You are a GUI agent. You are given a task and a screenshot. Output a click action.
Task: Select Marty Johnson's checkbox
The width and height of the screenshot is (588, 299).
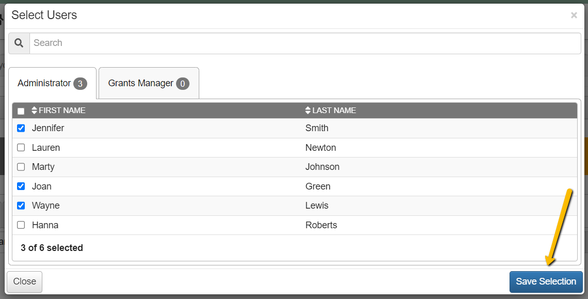pos(21,167)
